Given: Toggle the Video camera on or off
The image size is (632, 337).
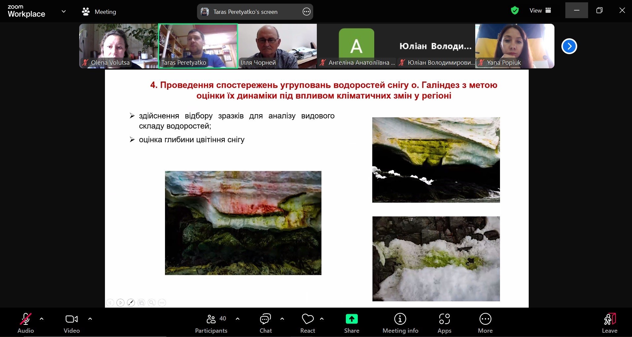Looking at the screenshot, I should pyautogui.click(x=72, y=323).
